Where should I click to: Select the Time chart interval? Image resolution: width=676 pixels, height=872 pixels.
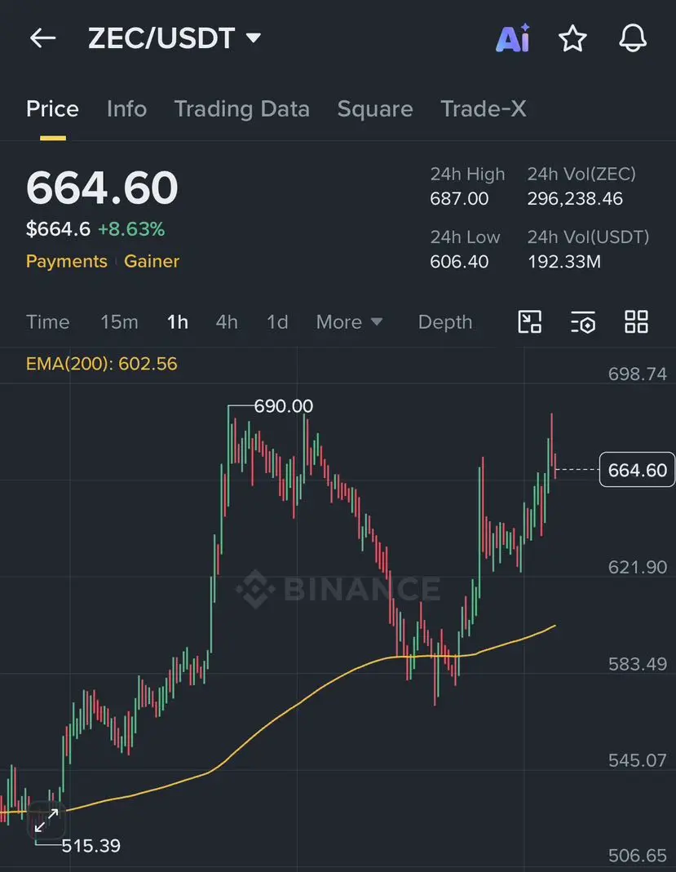(x=48, y=322)
